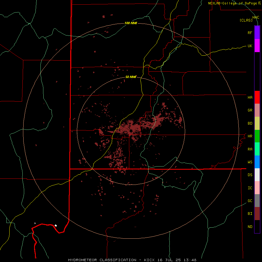Click the light pink IC legend swatch
Screen dimensions: 262x262
257,188
